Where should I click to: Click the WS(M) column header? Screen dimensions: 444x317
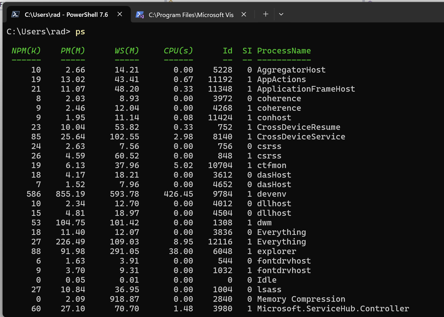pos(127,51)
